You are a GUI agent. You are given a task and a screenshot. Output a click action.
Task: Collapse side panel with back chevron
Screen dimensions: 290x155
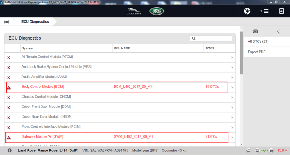(278, 31)
